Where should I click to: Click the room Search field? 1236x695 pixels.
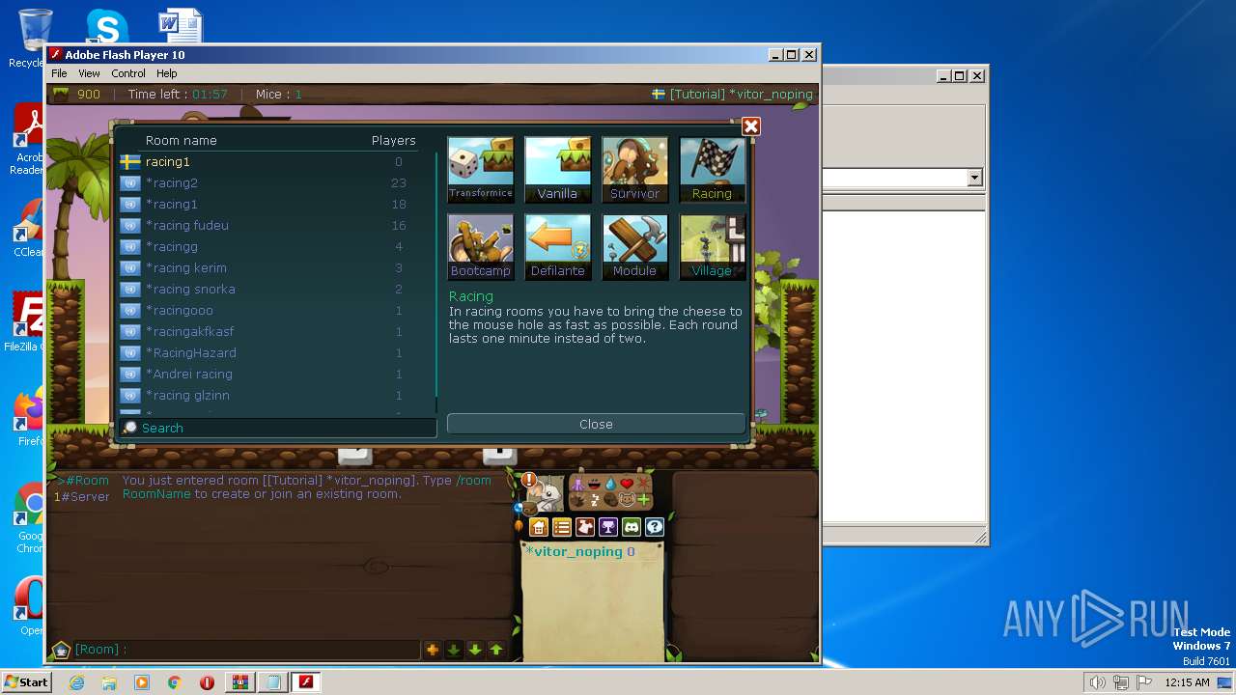278,428
